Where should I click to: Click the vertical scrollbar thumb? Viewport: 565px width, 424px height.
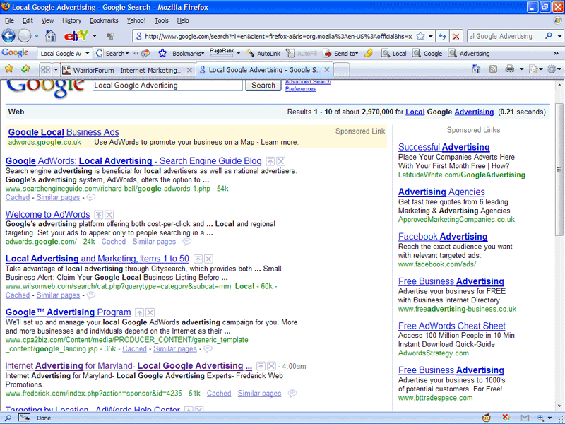559,169
